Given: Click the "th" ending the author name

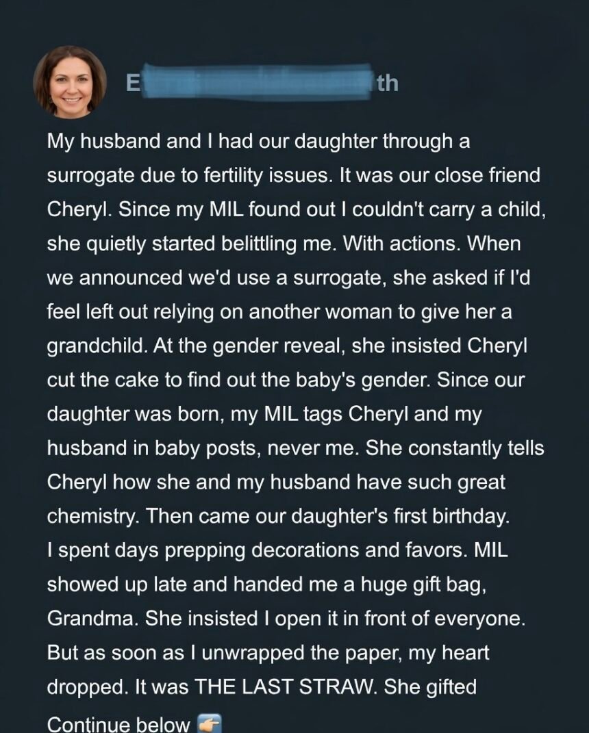Looking at the screenshot, I should pyautogui.click(x=388, y=83).
